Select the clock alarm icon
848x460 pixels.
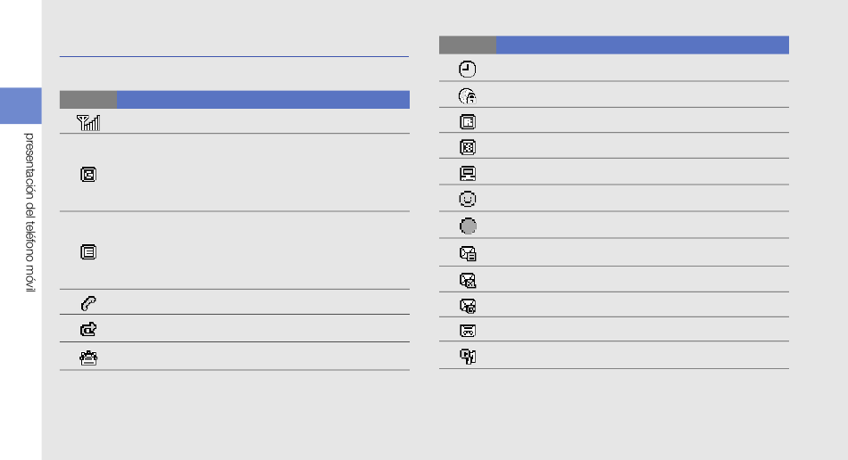click(x=467, y=70)
